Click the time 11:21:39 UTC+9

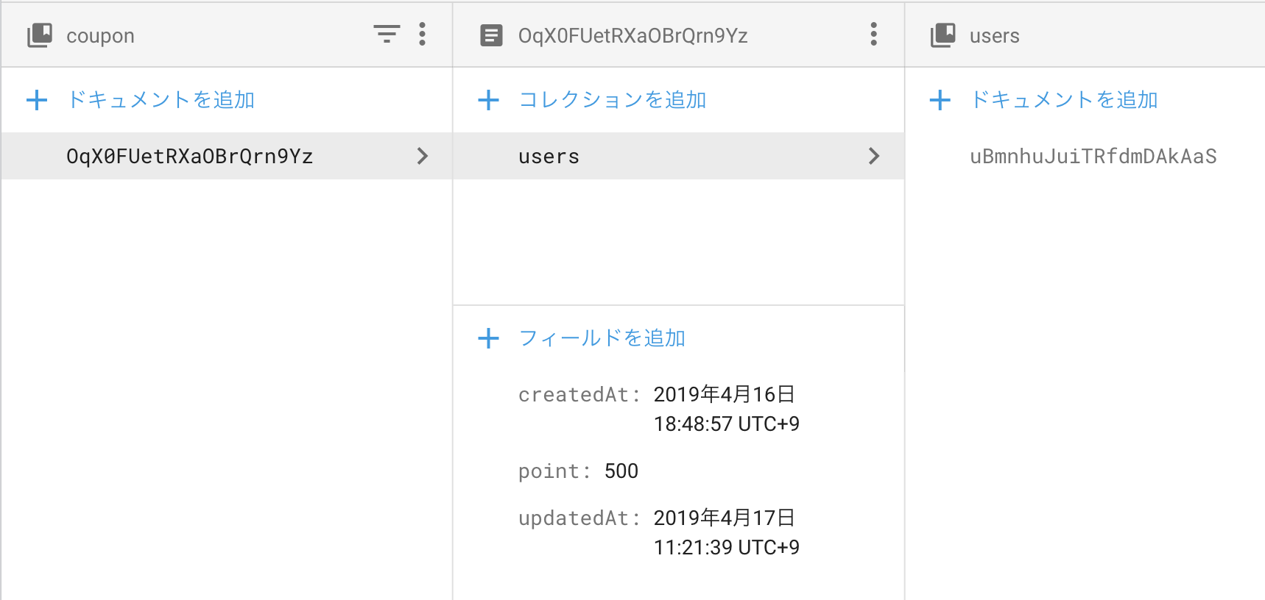[x=727, y=548]
